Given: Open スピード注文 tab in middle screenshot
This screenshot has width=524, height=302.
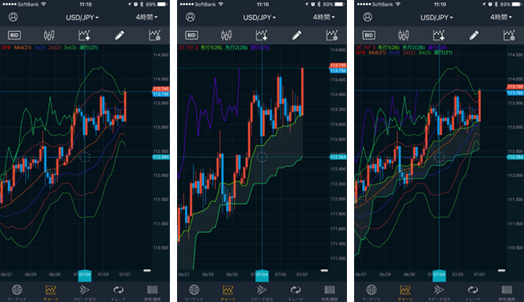Looking at the screenshot, I should coord(262,292).
